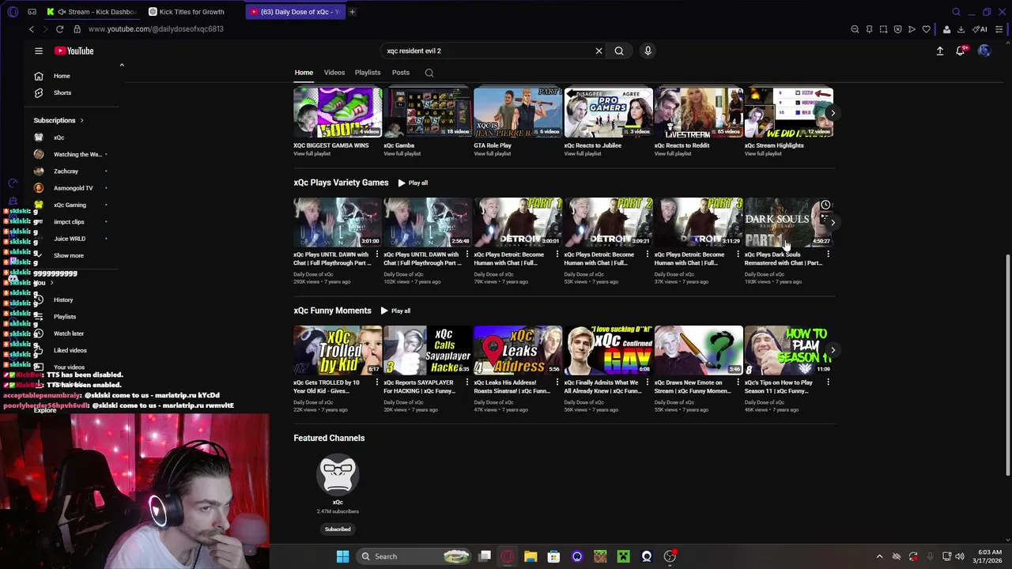Open xQc Leaks Address video thumbnail
1012x569 pixels.
pos(518,350)
